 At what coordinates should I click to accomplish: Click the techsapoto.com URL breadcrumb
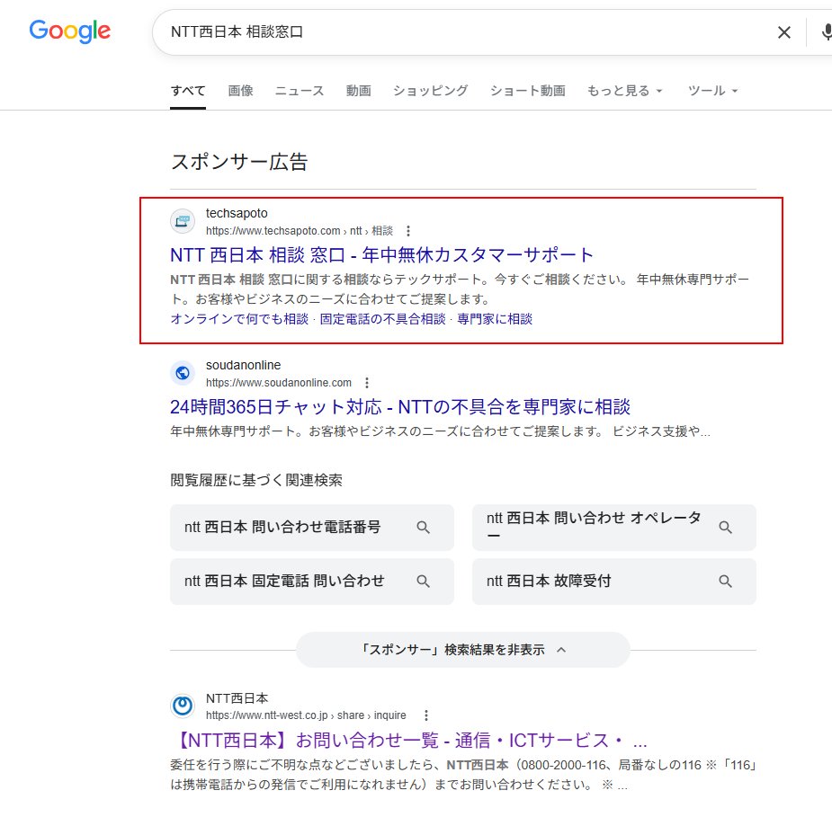click(300, 231)
